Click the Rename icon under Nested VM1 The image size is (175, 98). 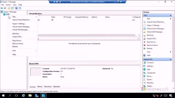(145, 83)
